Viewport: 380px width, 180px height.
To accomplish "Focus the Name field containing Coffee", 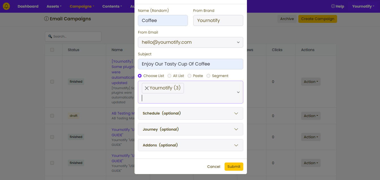I will [163, 21].
